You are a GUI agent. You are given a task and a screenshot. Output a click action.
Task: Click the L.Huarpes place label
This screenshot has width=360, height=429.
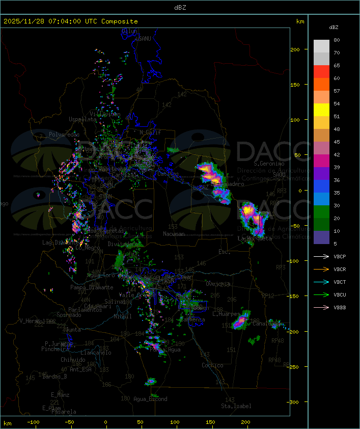coord(226,314)
